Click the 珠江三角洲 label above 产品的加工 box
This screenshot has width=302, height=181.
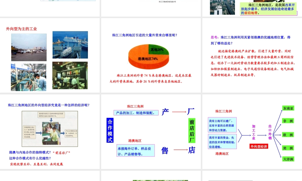click(135, 106)
